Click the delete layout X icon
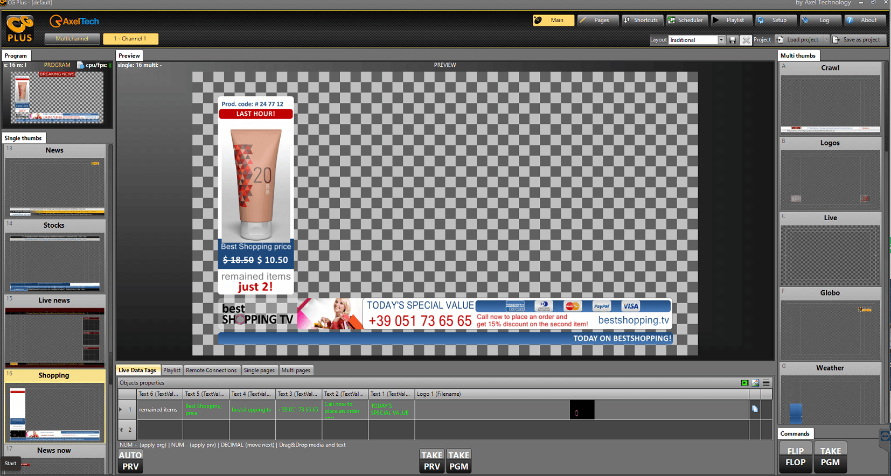Image resolution: width=891 pixels, height=476 pixels. (746, 40)
